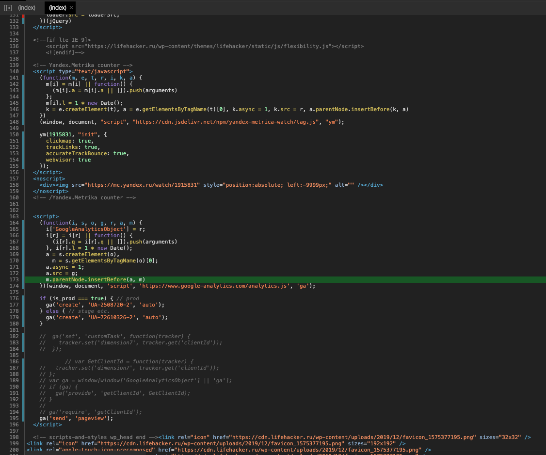Click the yandex-metrica-watch/tag.js URL string

click(x=225, y=122)
